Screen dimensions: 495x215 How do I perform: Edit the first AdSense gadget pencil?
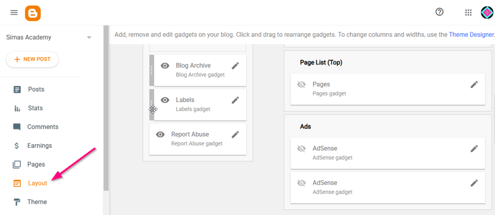point(474,148)
